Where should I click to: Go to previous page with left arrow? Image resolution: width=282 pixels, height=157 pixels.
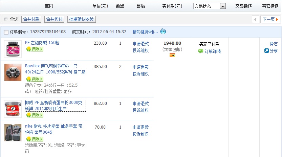(x=255, y=19)
